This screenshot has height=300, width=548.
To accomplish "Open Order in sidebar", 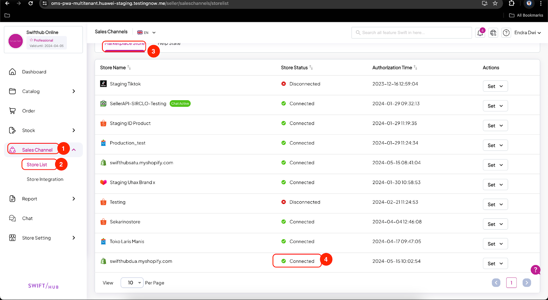I will point(29,111).
